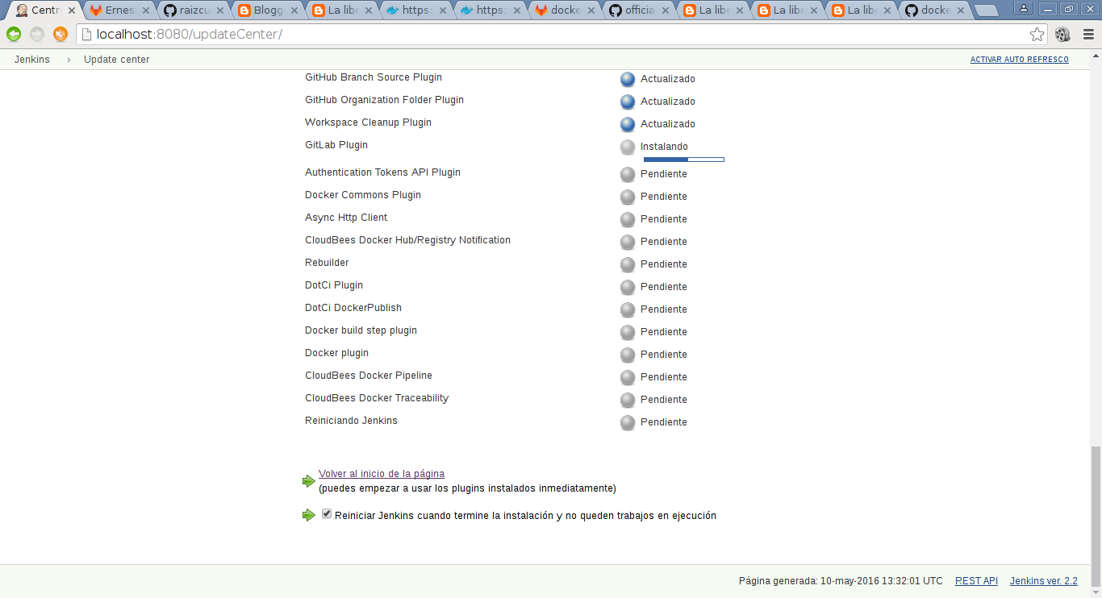Switch to the raizcu GitHub tab
The height and width of the screenshot is (598, 1102).
coord(194,10)
